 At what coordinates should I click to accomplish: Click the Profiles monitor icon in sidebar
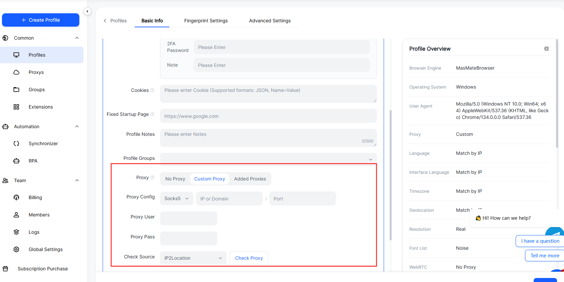click(x=16, y=55)
